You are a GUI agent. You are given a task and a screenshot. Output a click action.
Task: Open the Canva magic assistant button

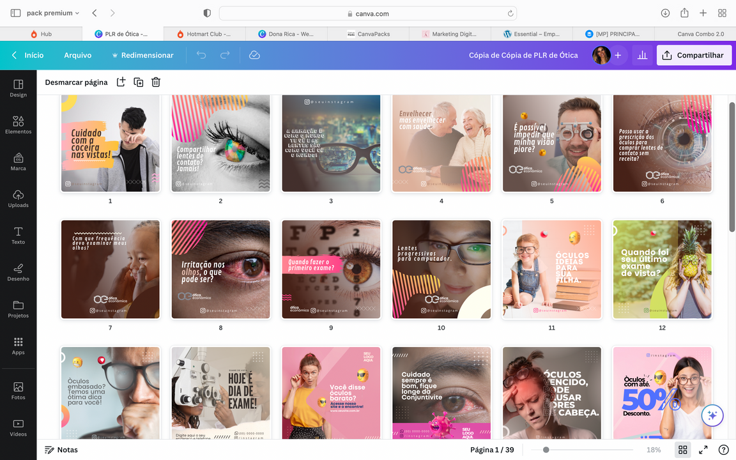(712, 415)
